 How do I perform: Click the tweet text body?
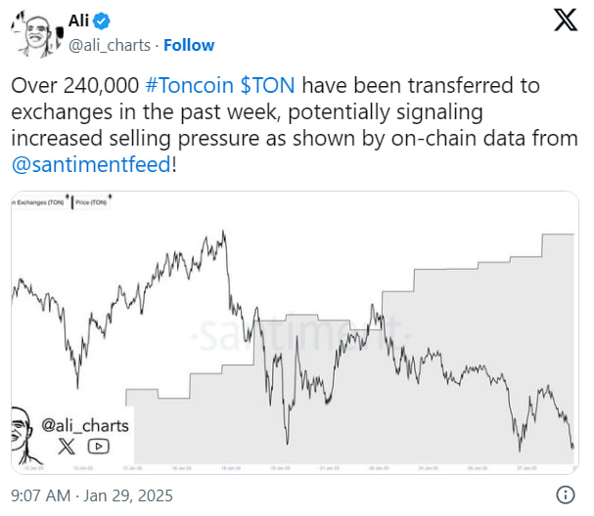click(294, 125)
